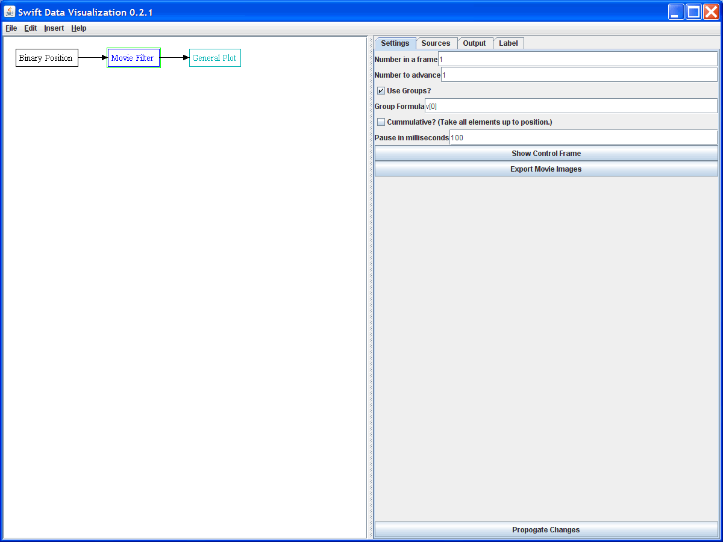Switch to the Sources tab
The width and height of the screenshot is (723, 542).
pos(436,43)
